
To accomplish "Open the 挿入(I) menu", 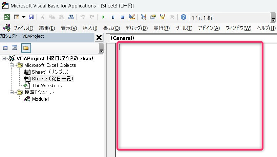I will pyautogui.click(x=90, y=28).
